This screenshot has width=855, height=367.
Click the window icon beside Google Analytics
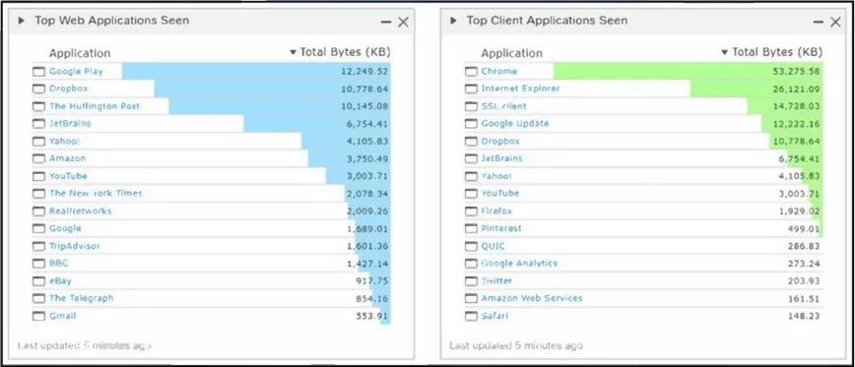[x=471, y=264]
